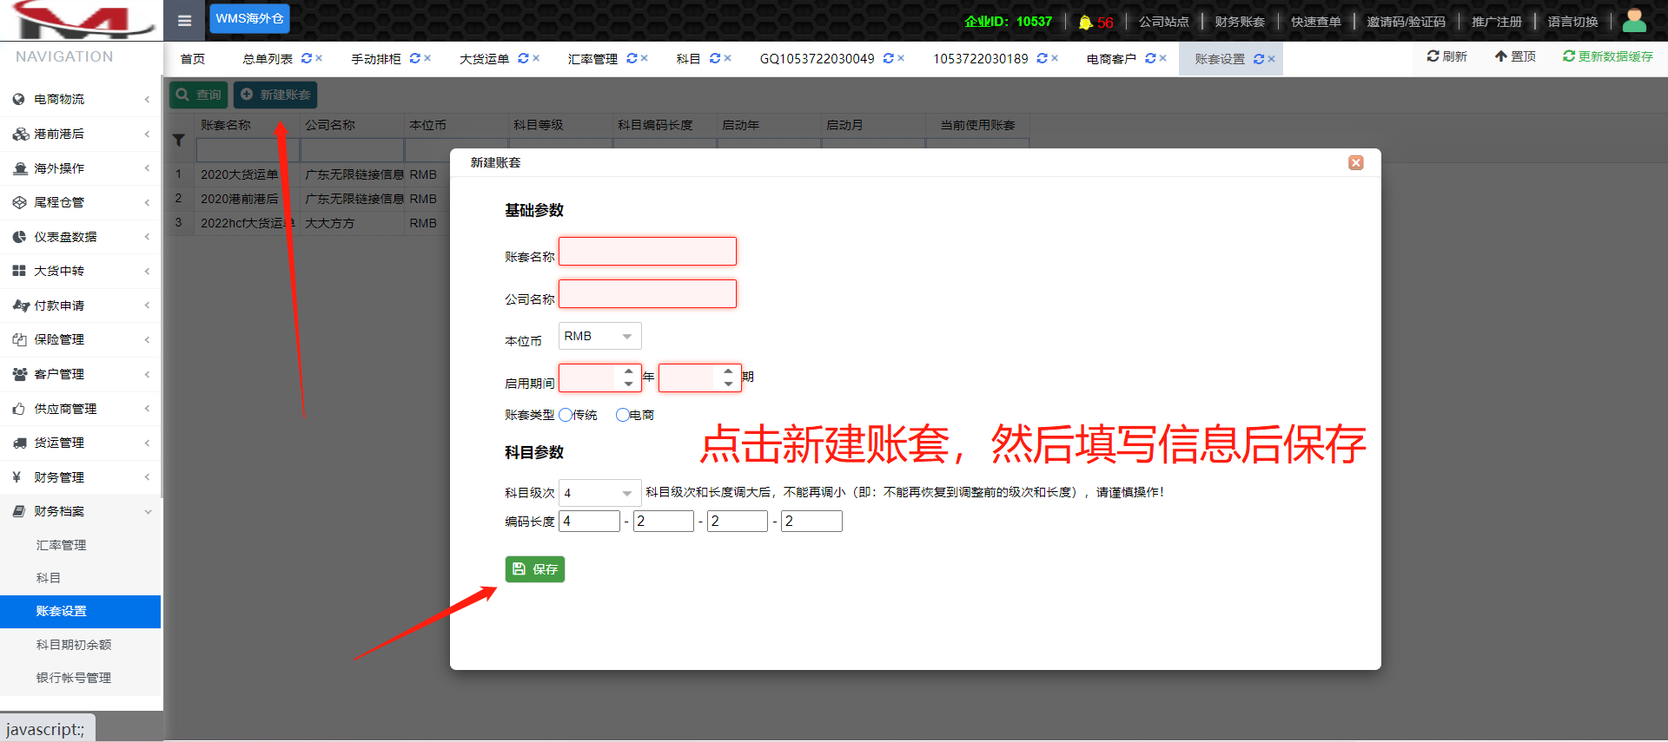
Task: Open 快速查单 in top bar
Action: [x=1315, y=22]
